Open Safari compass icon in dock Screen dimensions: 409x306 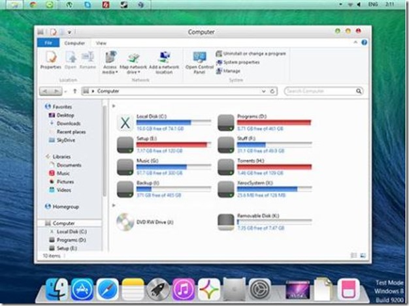coord(107,289)
